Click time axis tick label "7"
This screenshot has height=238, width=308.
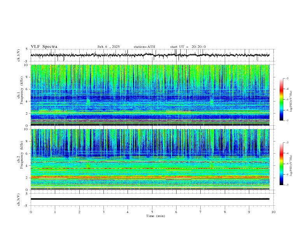click(201, 212)
